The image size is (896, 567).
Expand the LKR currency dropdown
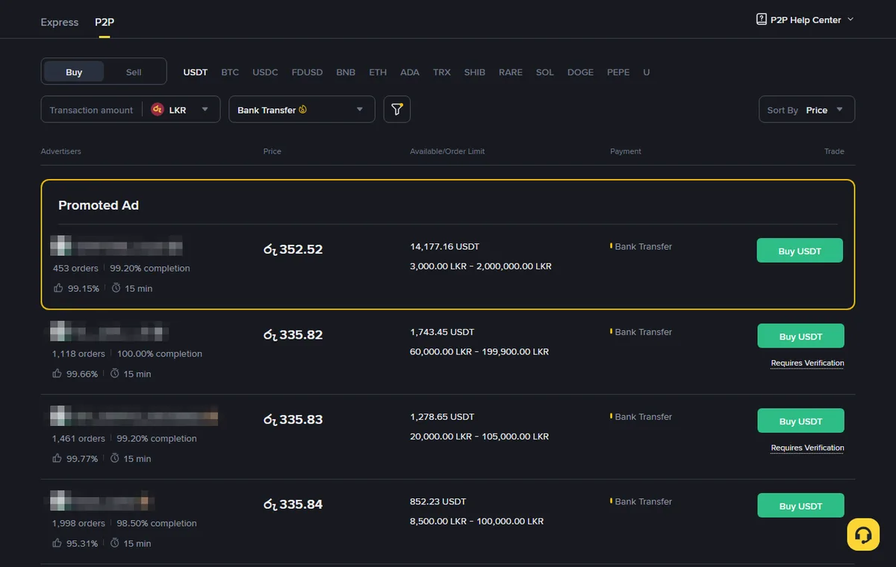point(181,110)
